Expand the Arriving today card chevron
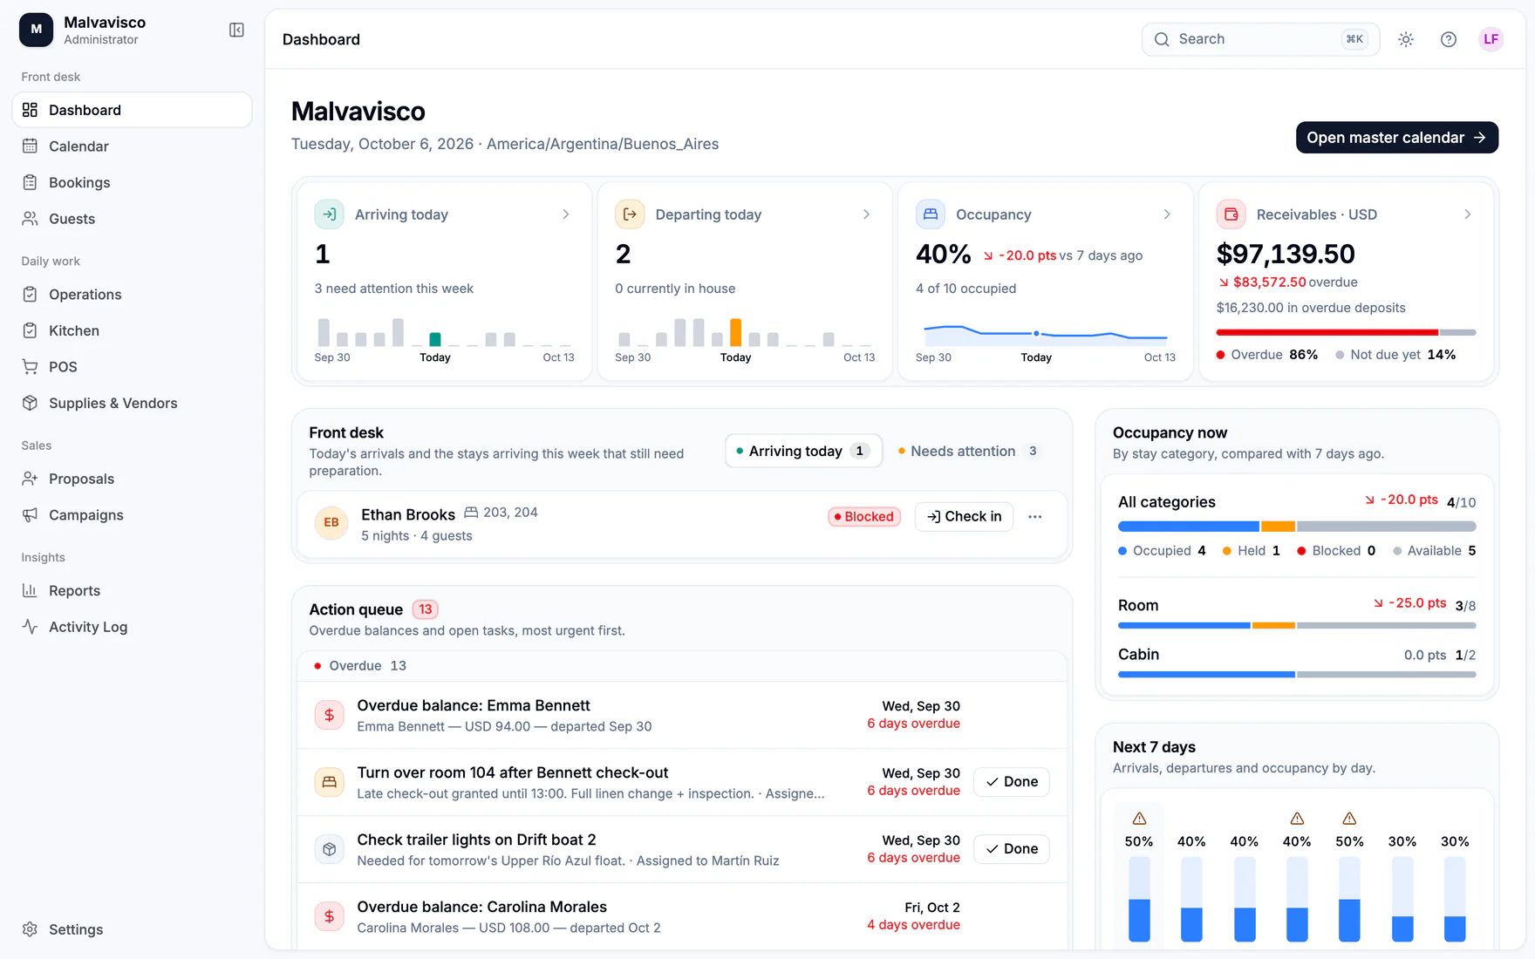 [x=566, y=214]
